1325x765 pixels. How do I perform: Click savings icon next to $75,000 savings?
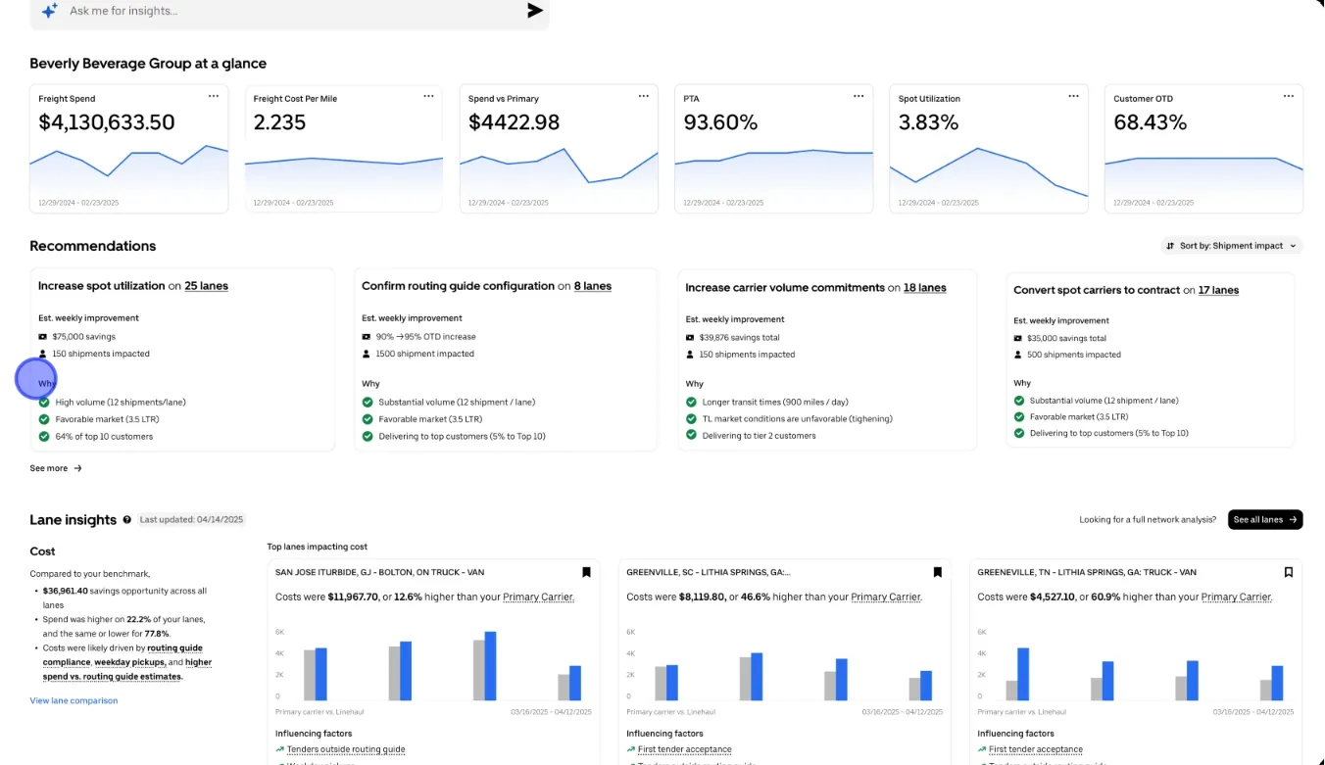pyautogui.click(x=43, y=336)
